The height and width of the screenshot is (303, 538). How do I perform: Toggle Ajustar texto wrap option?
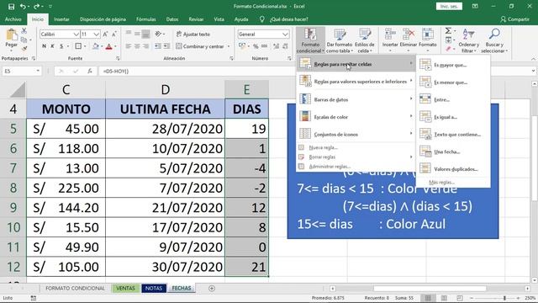pyautogui.click(x=193, y=34)
